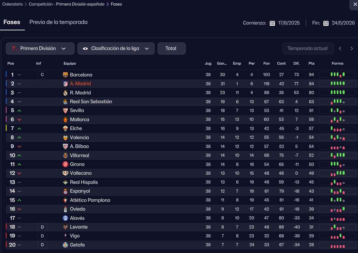
Task: Open the end date calendar icon
Action: [326, 23]
